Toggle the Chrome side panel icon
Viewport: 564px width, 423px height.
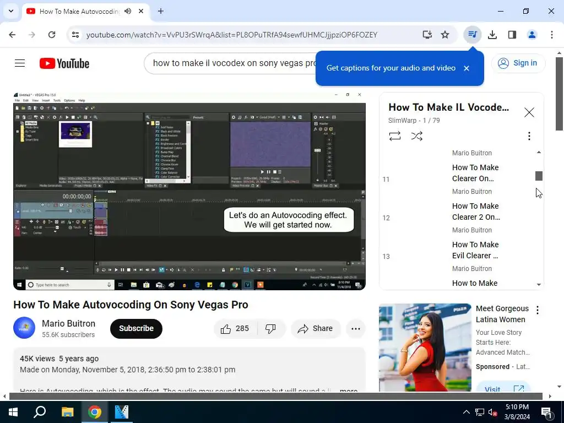tap(512, 35)
